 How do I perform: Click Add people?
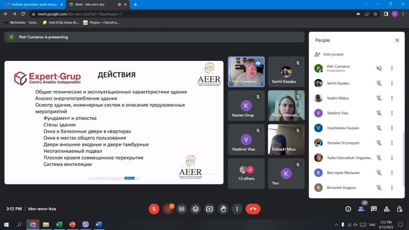[x=329, y=54]
